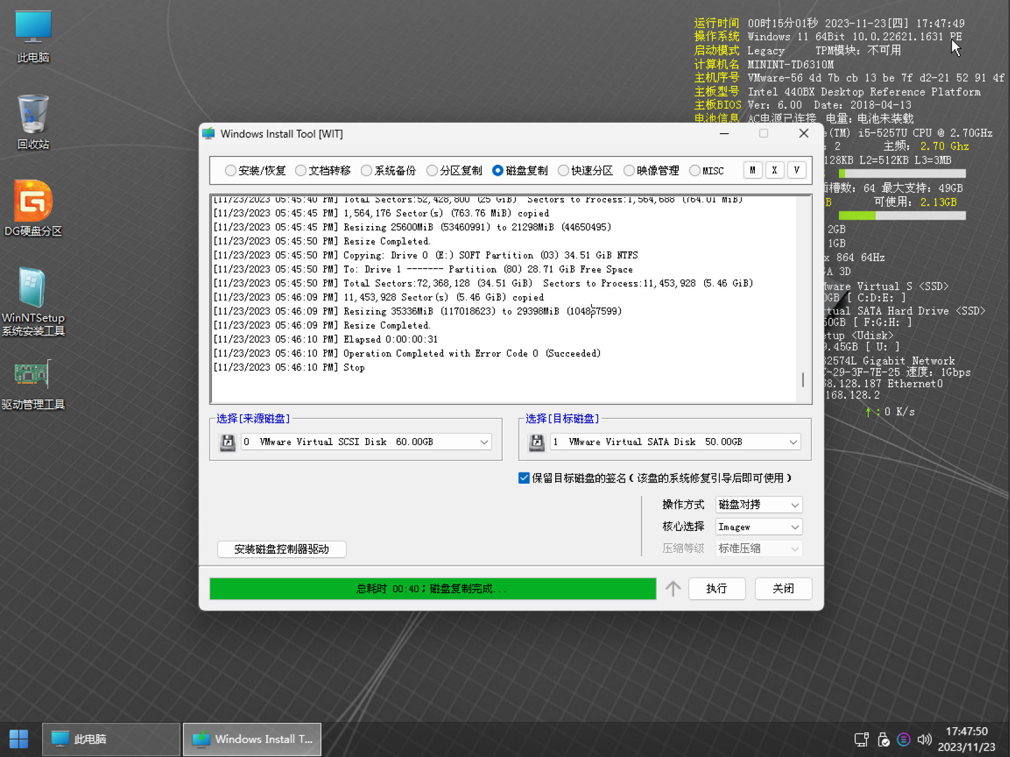Select 磁盘复制 radio option
The width and height of the screenshot is (1010, 757).
point(520,171)
